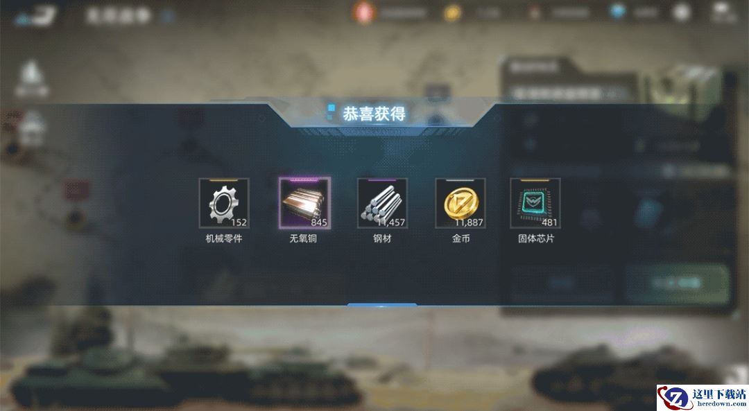Click the blurred green button at bottom right

[678, 284]
